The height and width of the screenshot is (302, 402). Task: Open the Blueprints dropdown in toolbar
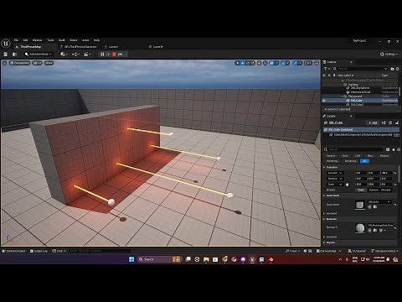point(75,55)
